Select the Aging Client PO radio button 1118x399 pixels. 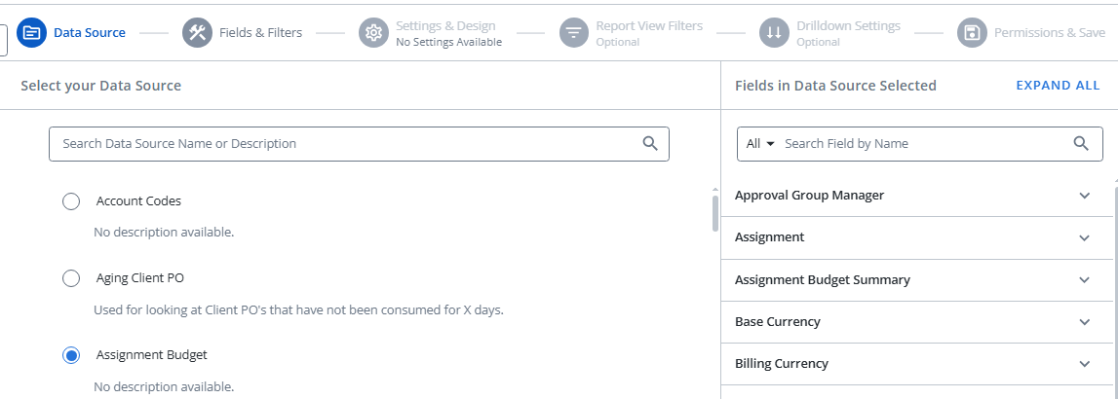71,278
